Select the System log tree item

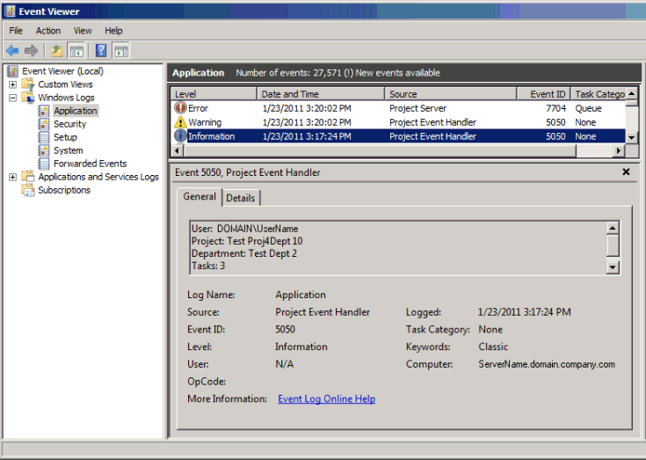point(69,150)
